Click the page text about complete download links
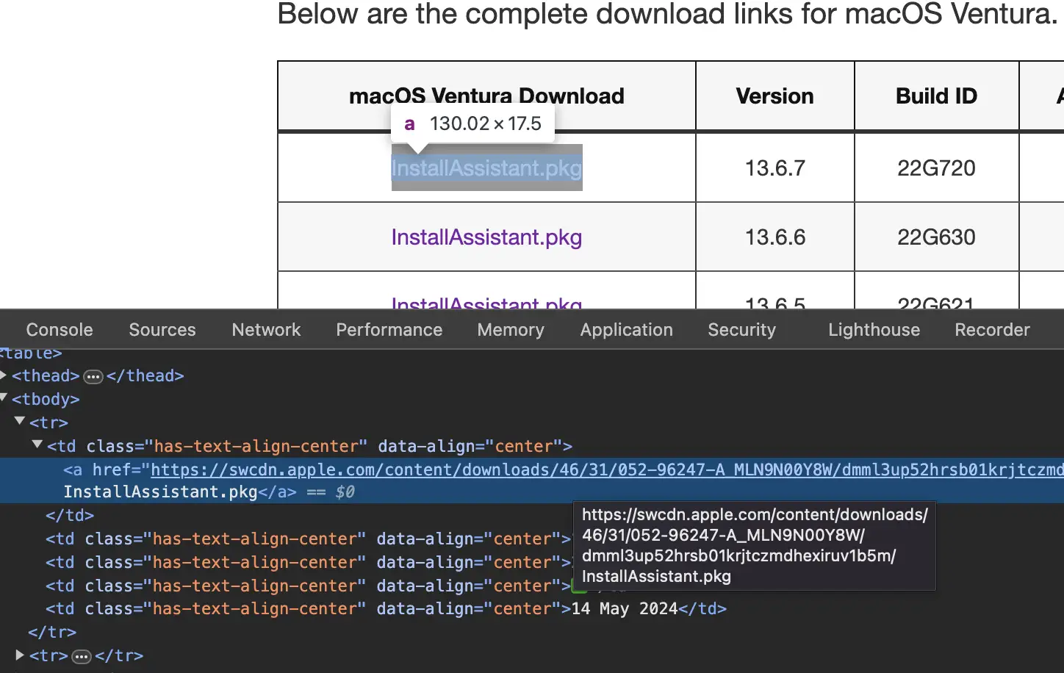 tap(667, 15)
